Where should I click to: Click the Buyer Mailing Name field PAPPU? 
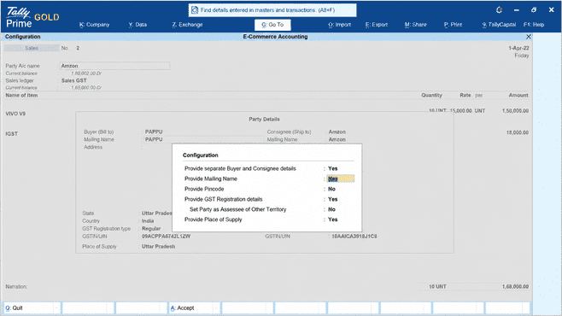[203, 139]
